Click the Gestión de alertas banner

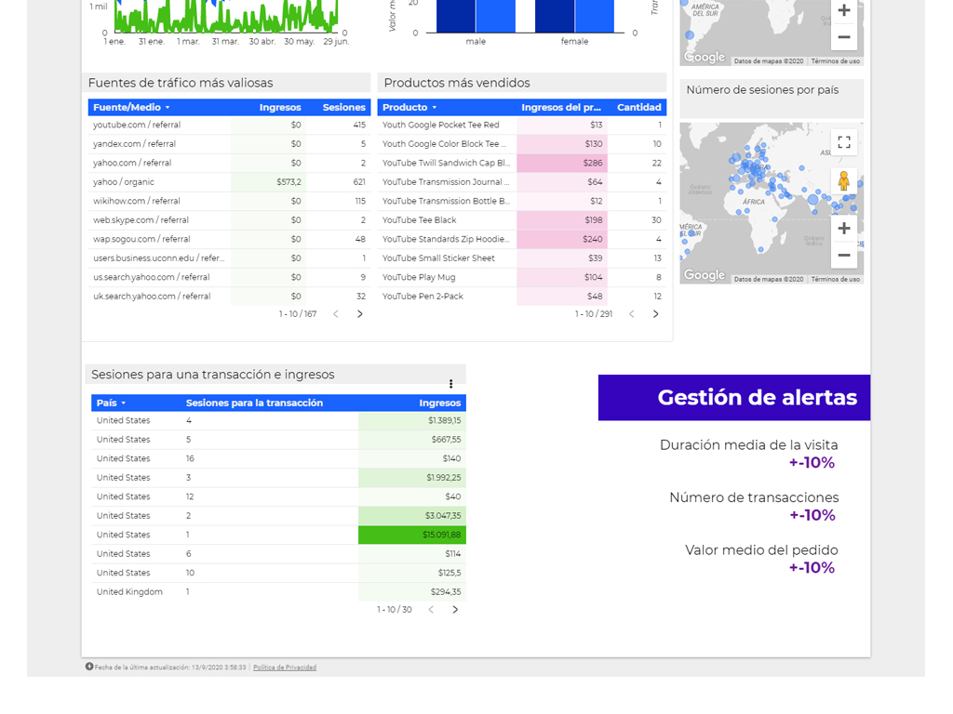coord(733,398)
